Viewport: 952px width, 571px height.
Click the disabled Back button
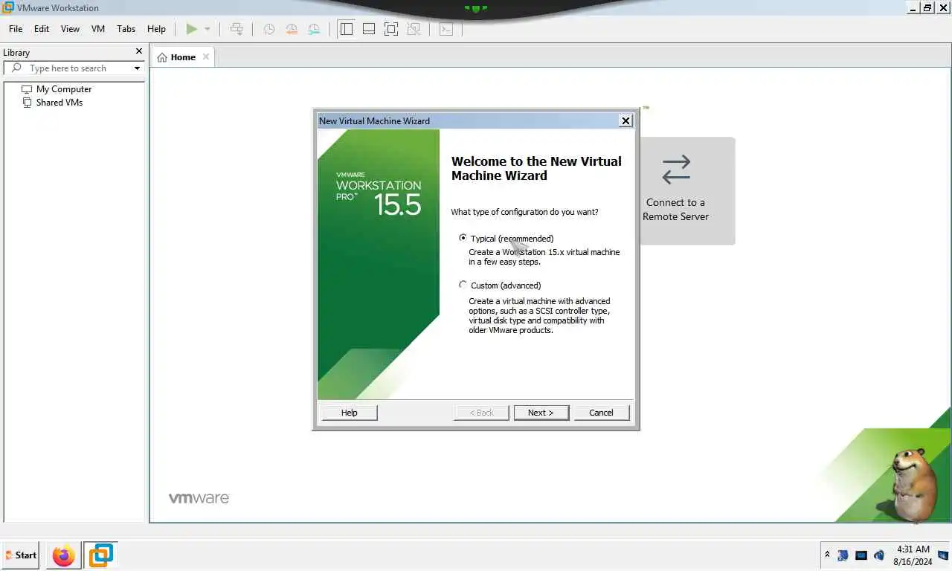481,413
